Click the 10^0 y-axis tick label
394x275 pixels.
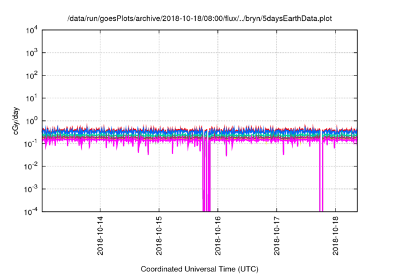click(31, 121)
